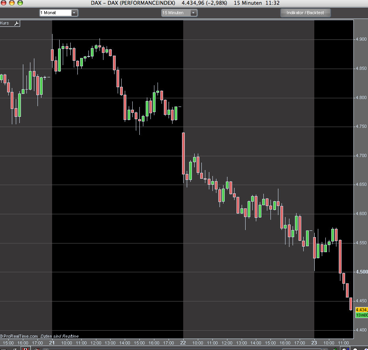Click the yellow current price tag 4.434
The height and width of the screenshot is (350, 368).
pos(362,310)
